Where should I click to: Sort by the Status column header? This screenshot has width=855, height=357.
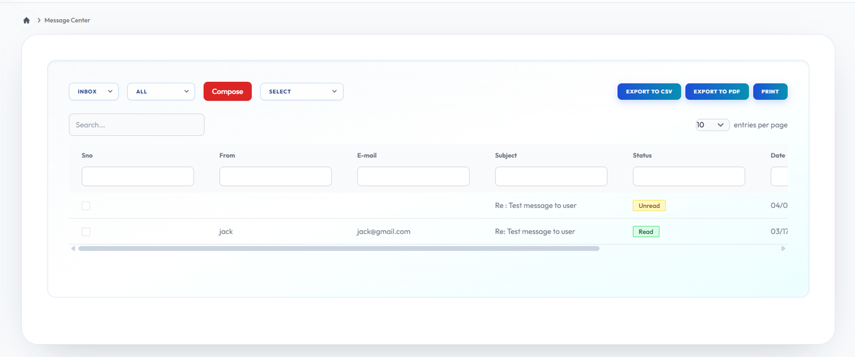[642, 156]
